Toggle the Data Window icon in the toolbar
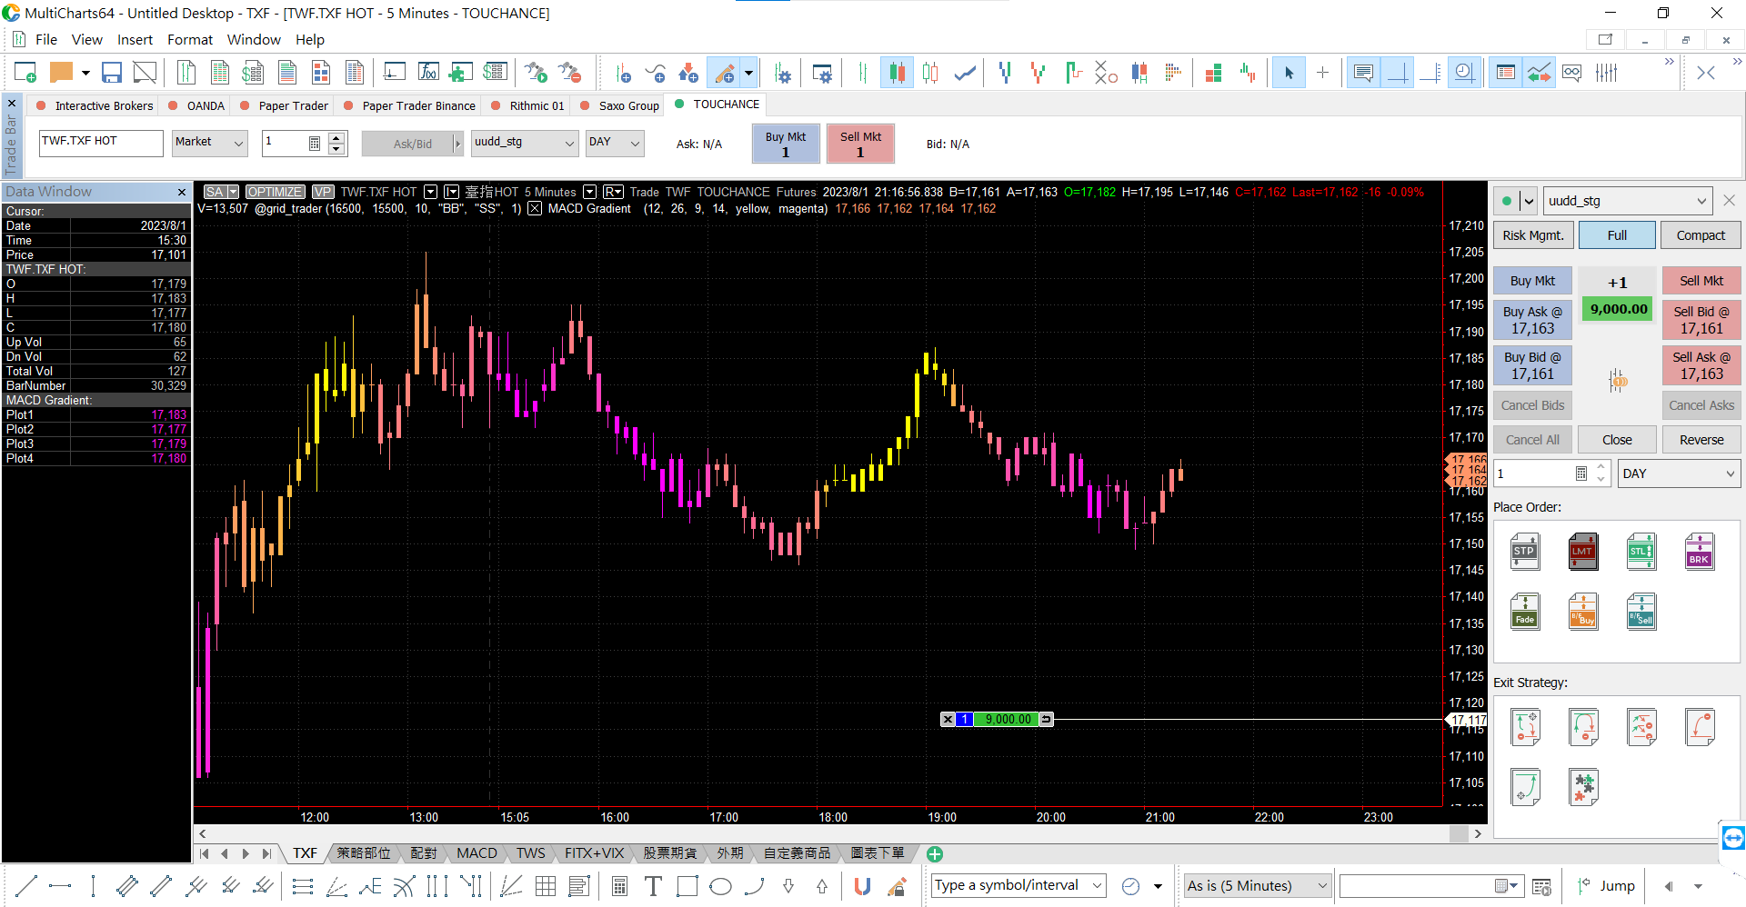This screenshot has width=1746, height=907. (1506, 73)
